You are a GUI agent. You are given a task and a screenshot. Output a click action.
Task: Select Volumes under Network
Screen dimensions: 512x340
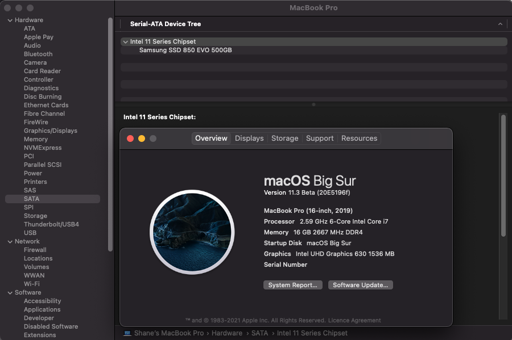click(36, 267)
